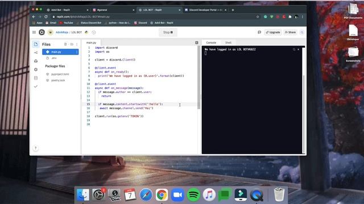Toggle the editor layout icon above the code
The height and width of the screenshot is (204, 364).
(197, 42)
